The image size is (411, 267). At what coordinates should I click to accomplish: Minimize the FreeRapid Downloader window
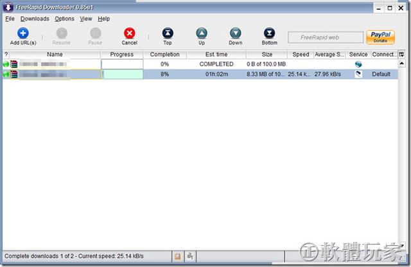[x=378, y=8]
